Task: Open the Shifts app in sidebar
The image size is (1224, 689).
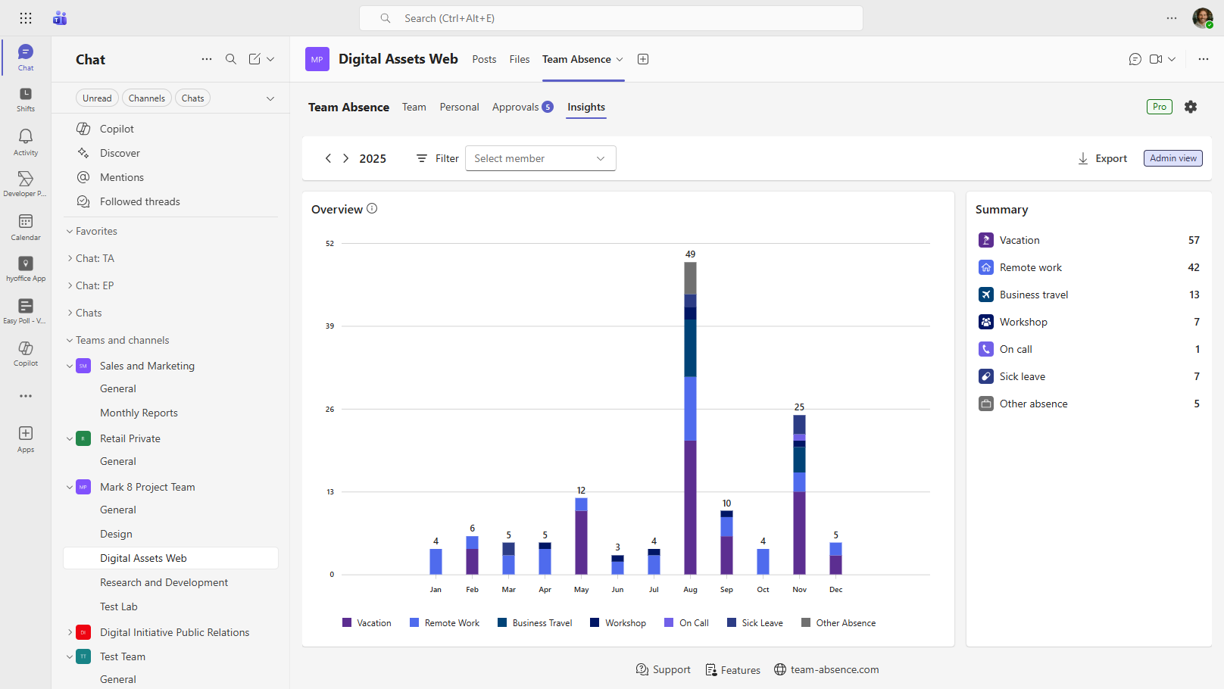Action: [x=26, y=99]
